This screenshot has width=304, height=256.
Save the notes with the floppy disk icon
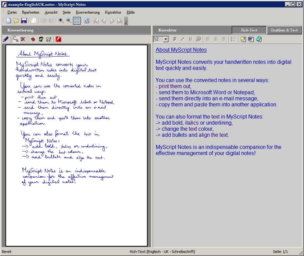tap(24, 21)
